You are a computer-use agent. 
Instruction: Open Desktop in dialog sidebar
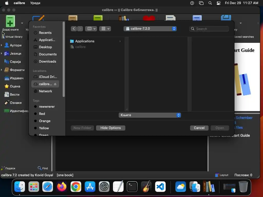[45, 47]
